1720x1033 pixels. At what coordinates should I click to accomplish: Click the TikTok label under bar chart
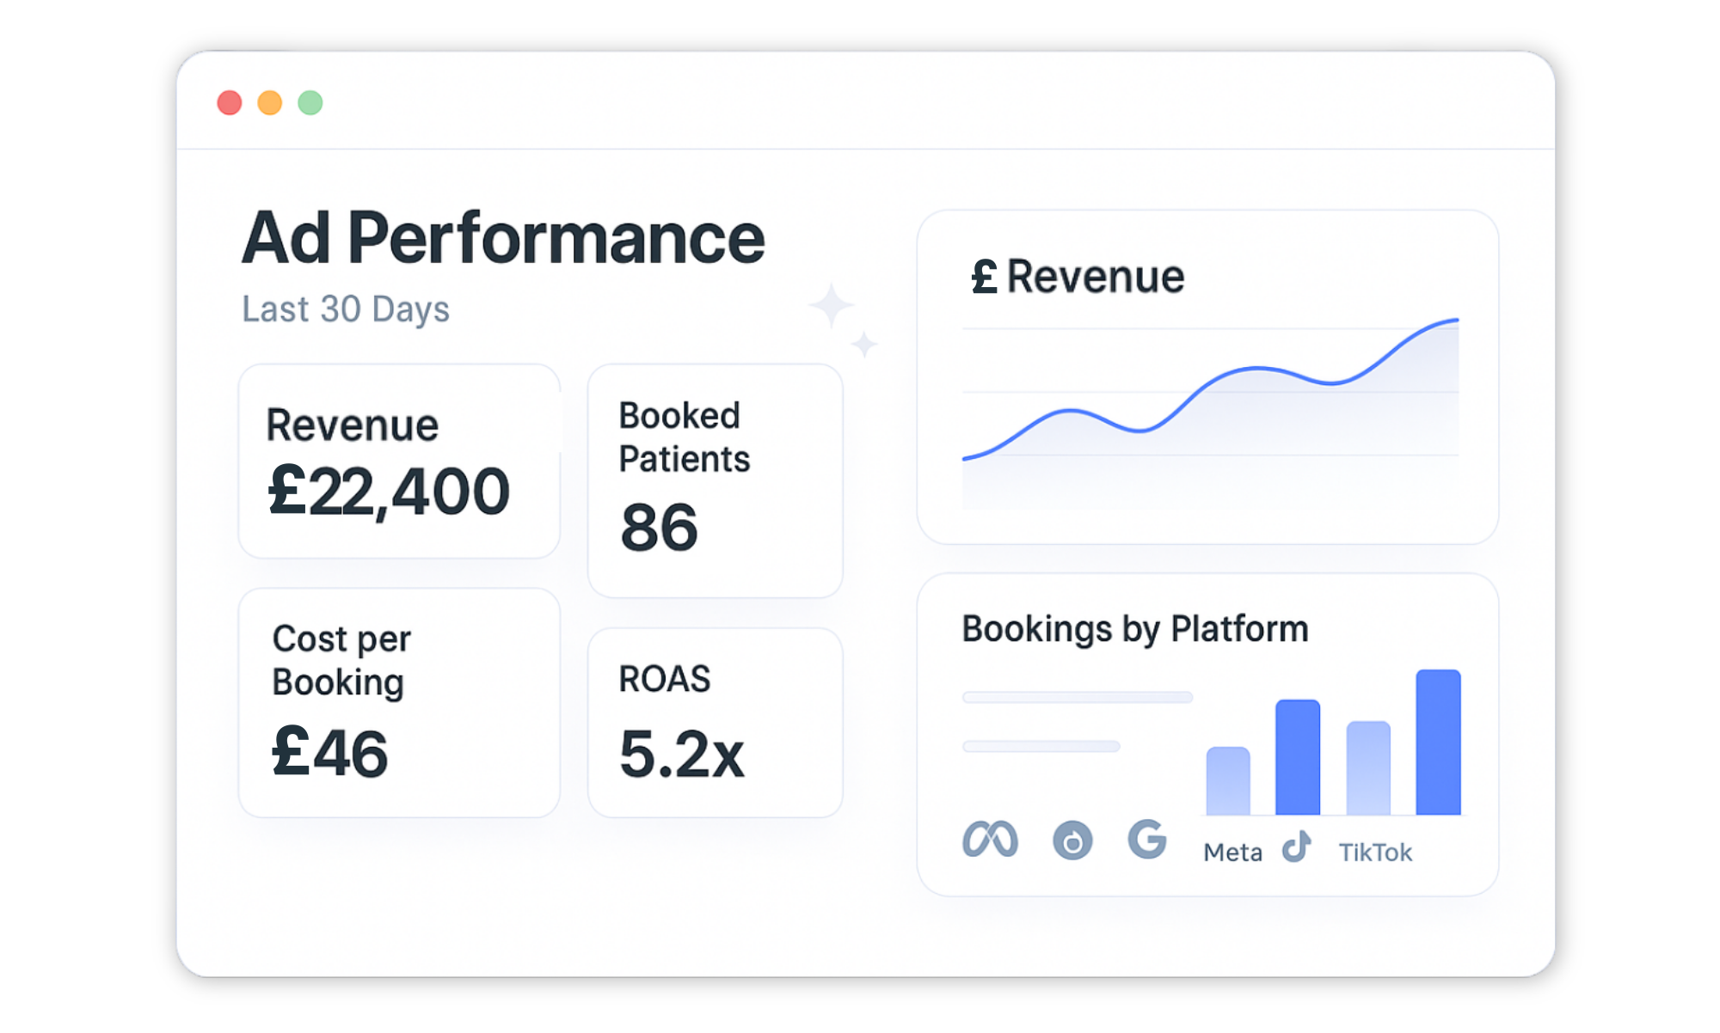[x=1375, y=853]
